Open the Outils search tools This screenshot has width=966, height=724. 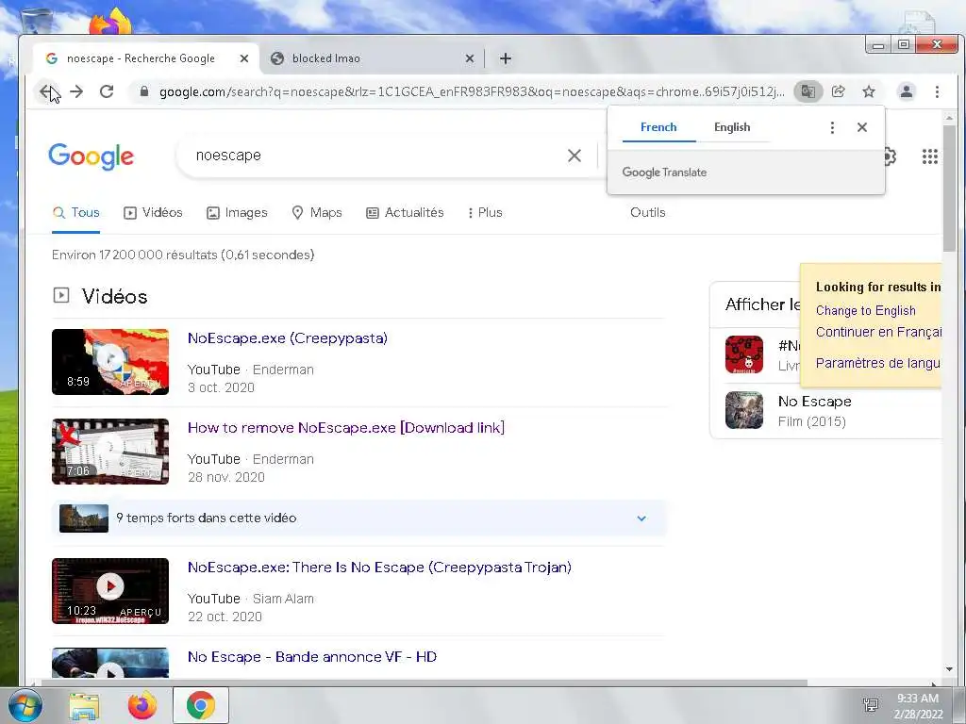(647, 213)
